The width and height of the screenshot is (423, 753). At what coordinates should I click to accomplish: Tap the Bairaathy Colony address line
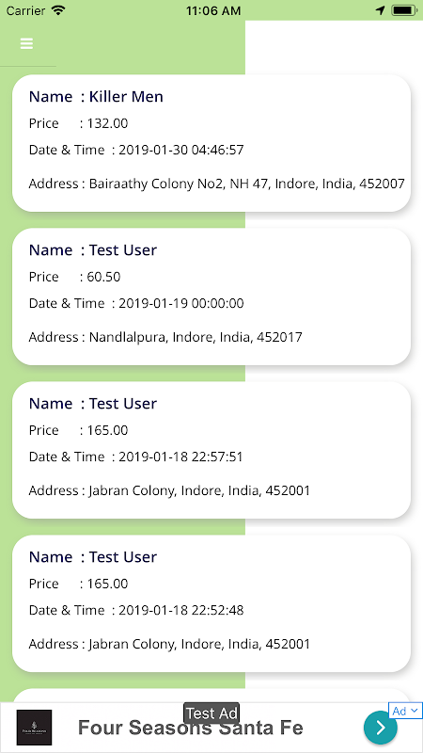217,184
